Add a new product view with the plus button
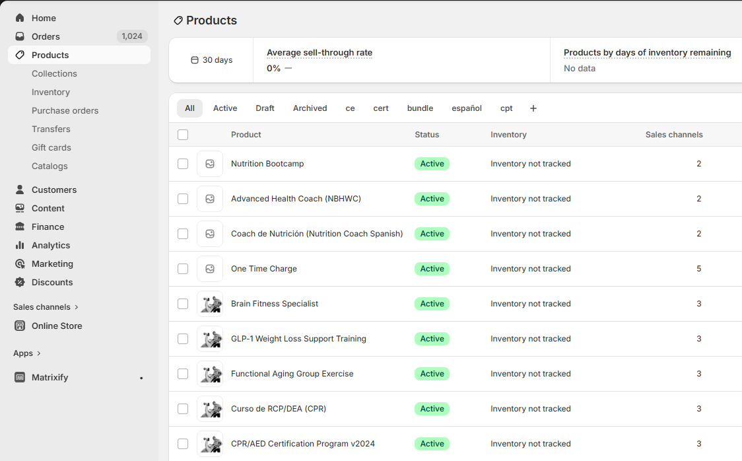The width and height of the screenshot is (742, 461). pos(533,108)
